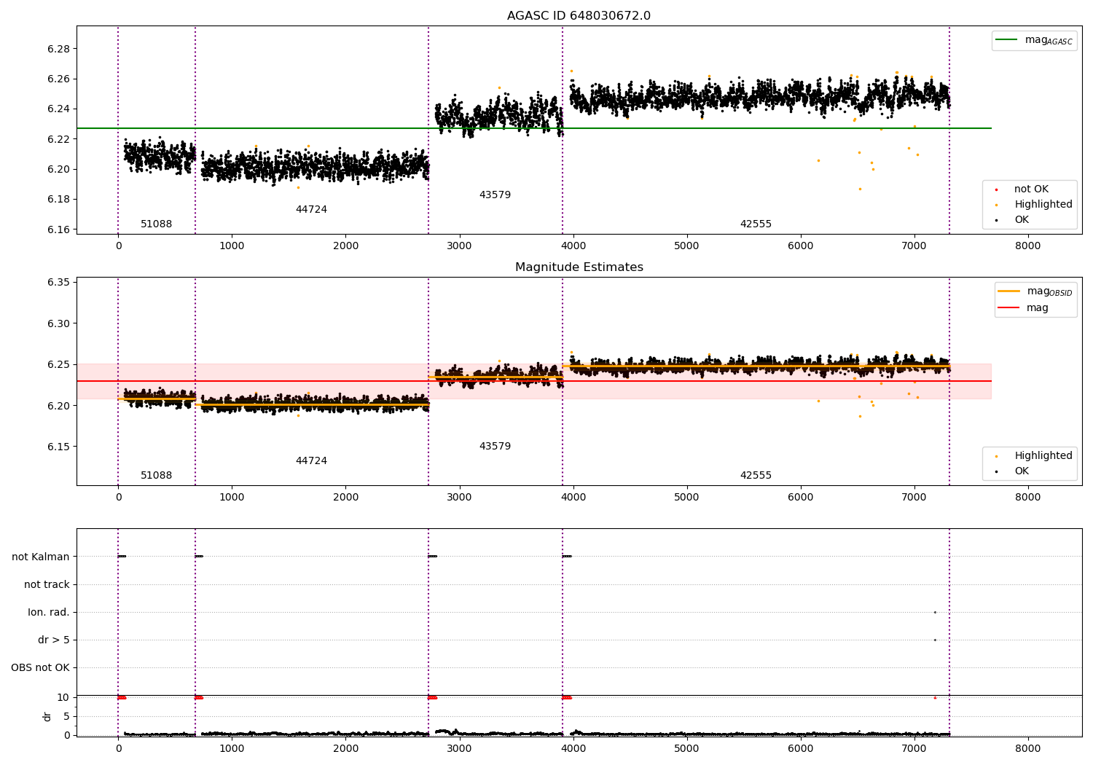
Task: Click OBSID label 44724 in the middle plot
Action: [311, 460]
